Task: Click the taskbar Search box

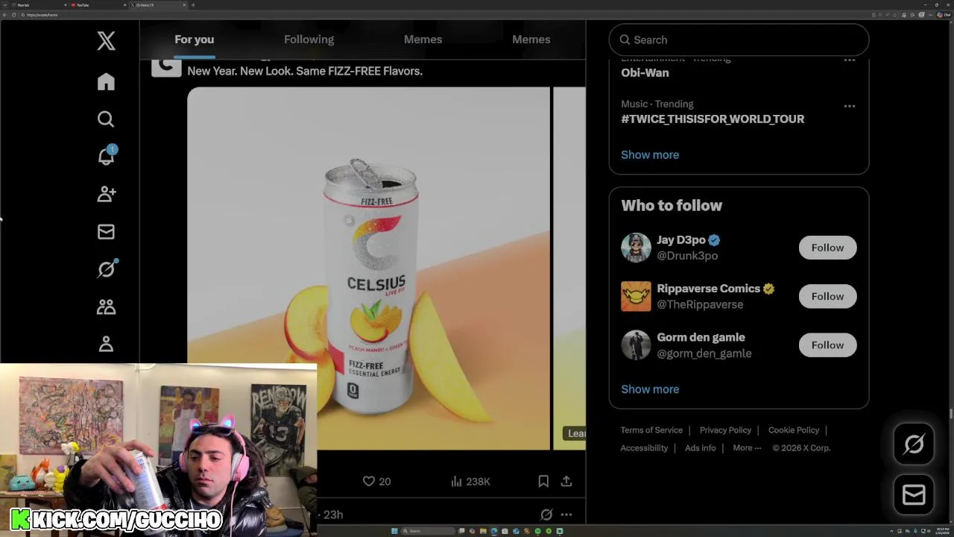Action: 429,531
